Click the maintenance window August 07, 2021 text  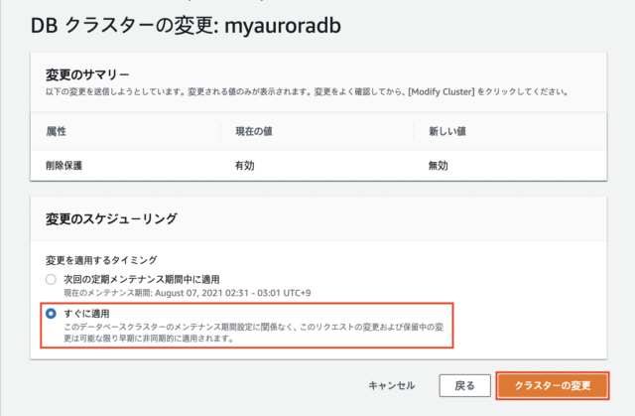point(188,293)
